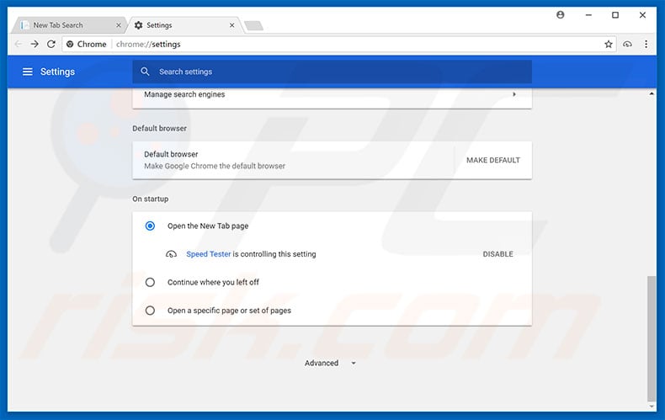This screenshot has width=665, height=420.
Task: Switch to the New Tab Search tab
Action: (68, 25)
